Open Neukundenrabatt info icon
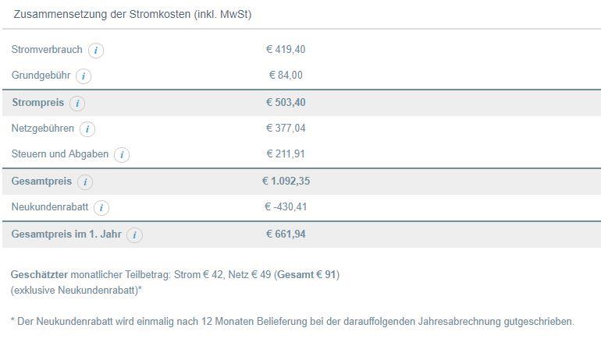The height and width of the screenshot is (342, 601). point(101,208)
